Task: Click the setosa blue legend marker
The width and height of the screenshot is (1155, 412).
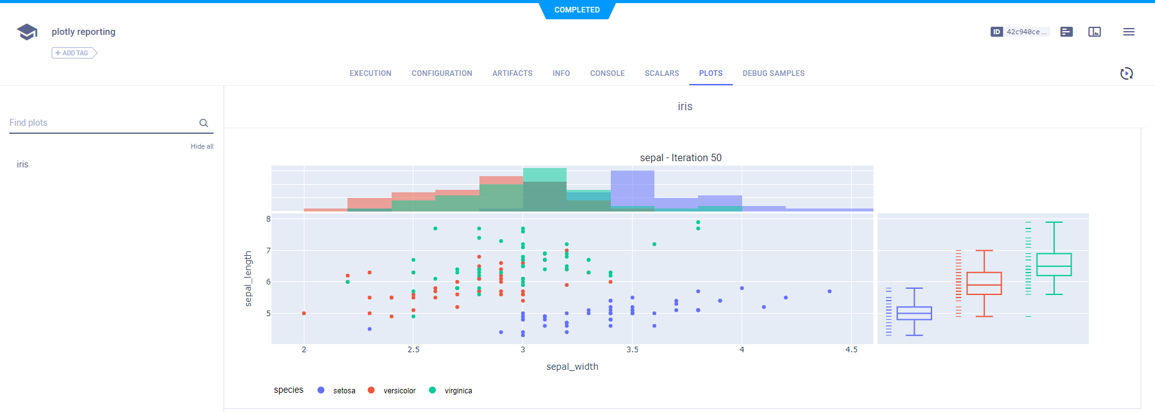Action: tap(321, 390)
